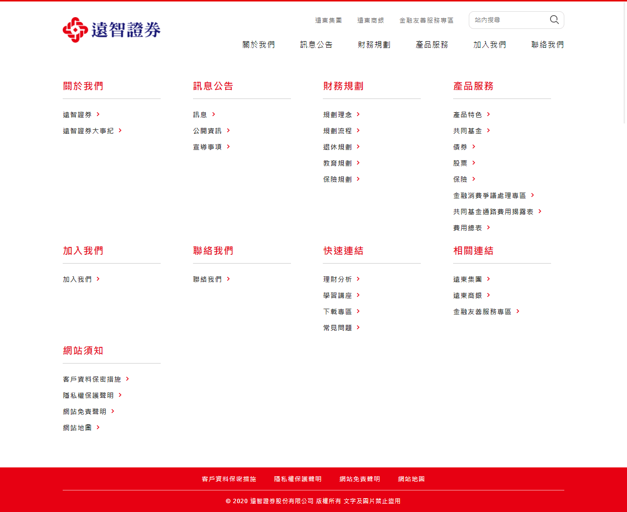This screenshot has width=627, height=512.
Task: Click the 產品服務 sitemap section heading
Action: tap(474, 86)
